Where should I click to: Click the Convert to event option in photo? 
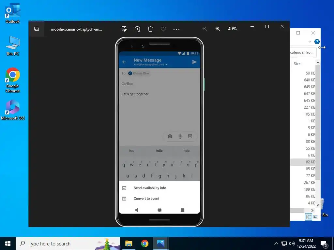click(146, 199)
